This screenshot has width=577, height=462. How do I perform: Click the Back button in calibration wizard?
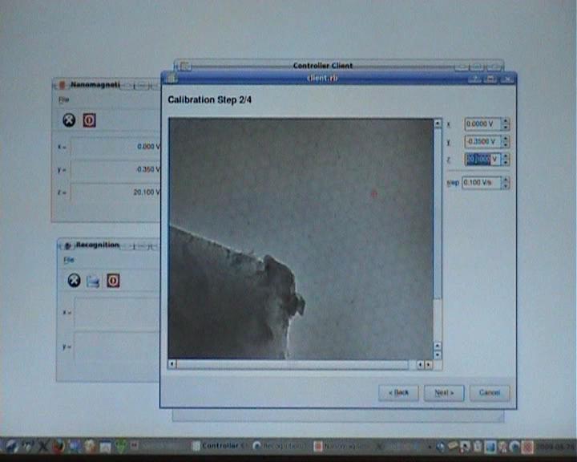click(398, 393)
